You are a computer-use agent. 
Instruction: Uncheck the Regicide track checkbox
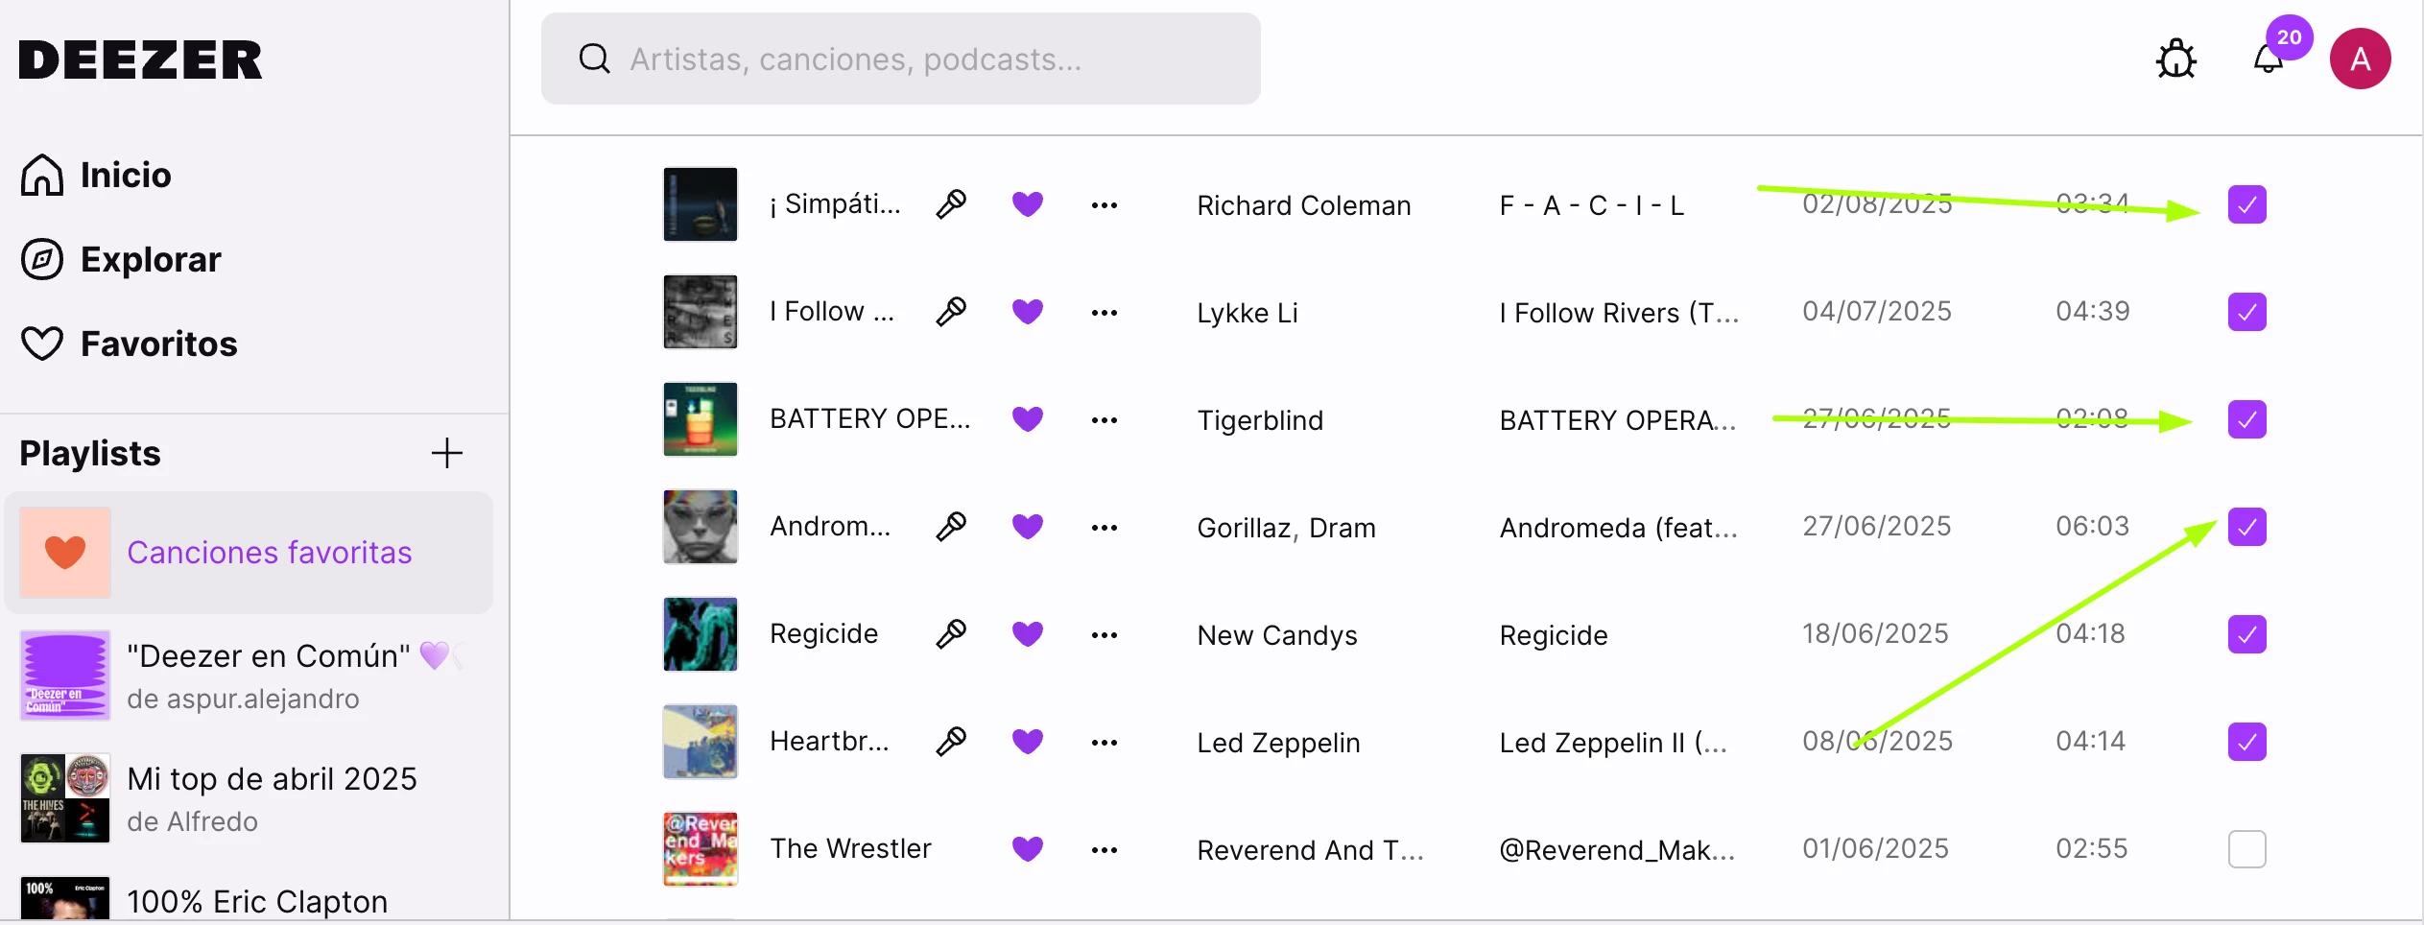(x=2246, y=634)
